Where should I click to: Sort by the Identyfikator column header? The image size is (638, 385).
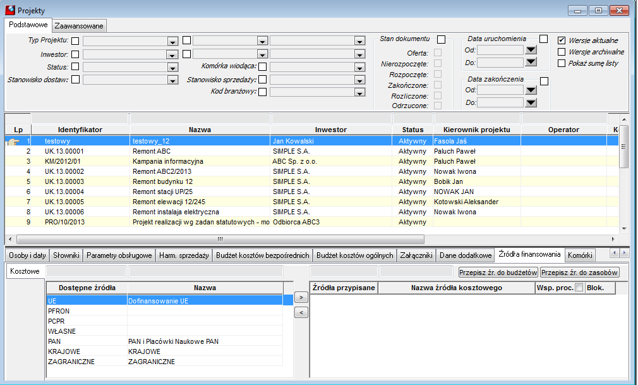click(80, 130)
